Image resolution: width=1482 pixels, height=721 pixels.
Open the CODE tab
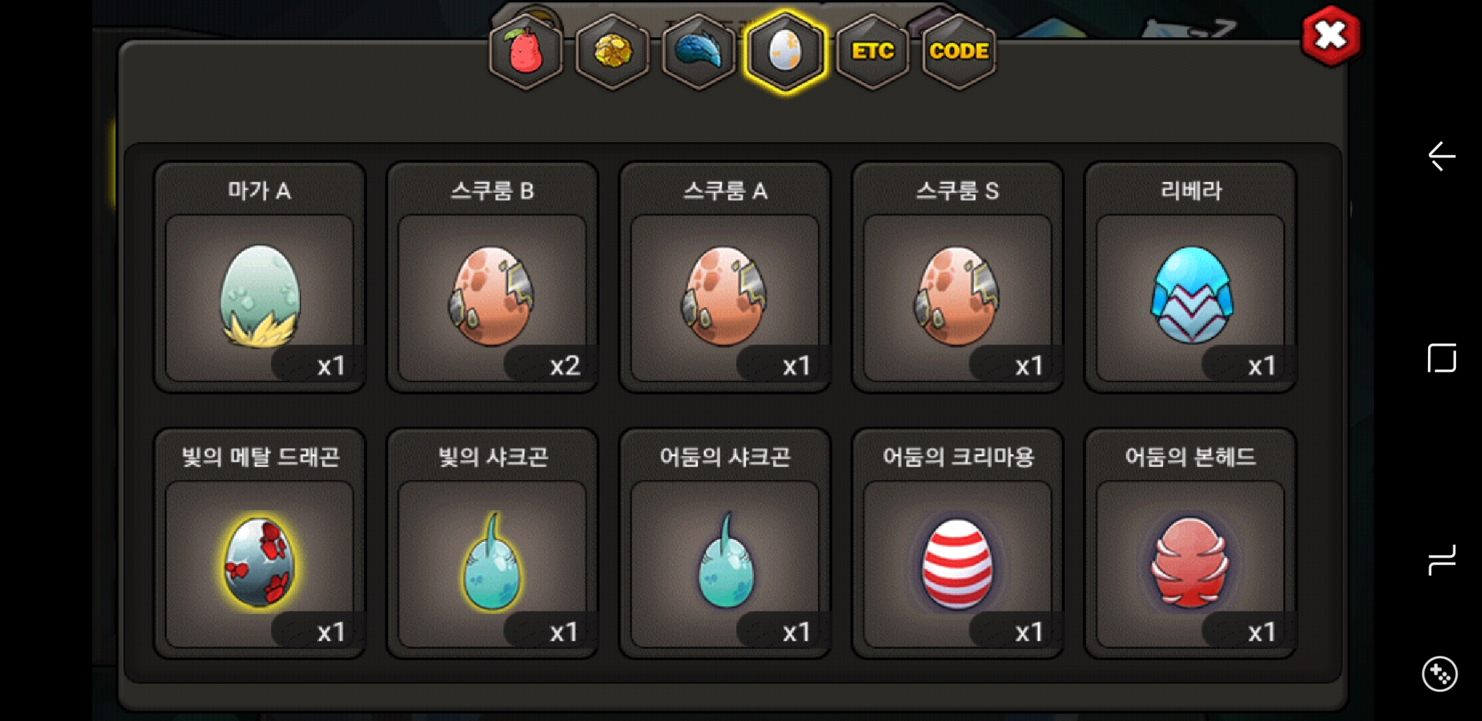959,51
